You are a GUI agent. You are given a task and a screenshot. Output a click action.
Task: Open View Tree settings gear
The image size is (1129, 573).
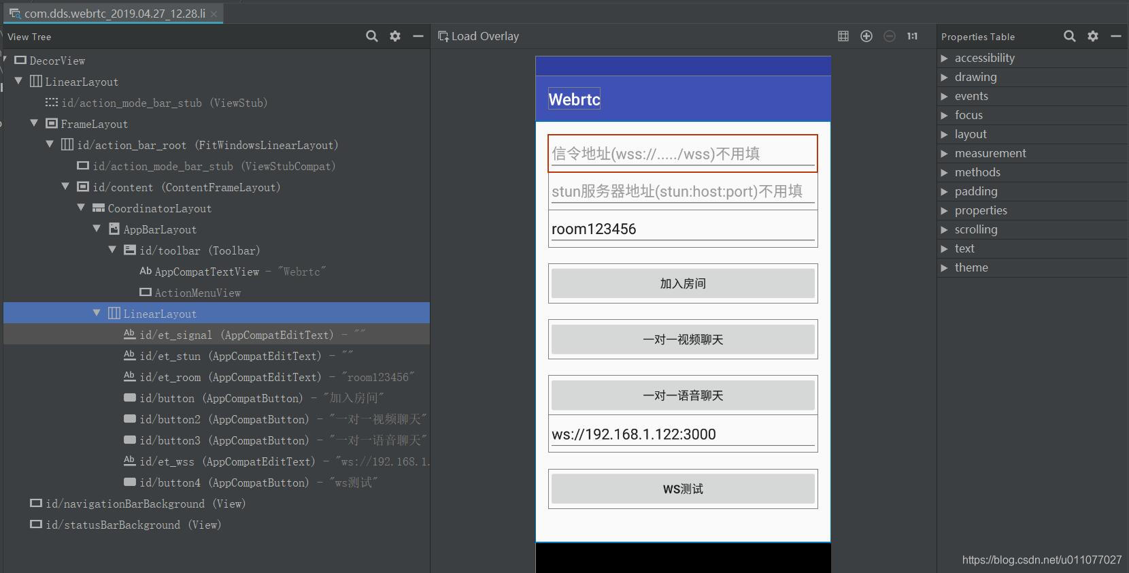[395, 36]
